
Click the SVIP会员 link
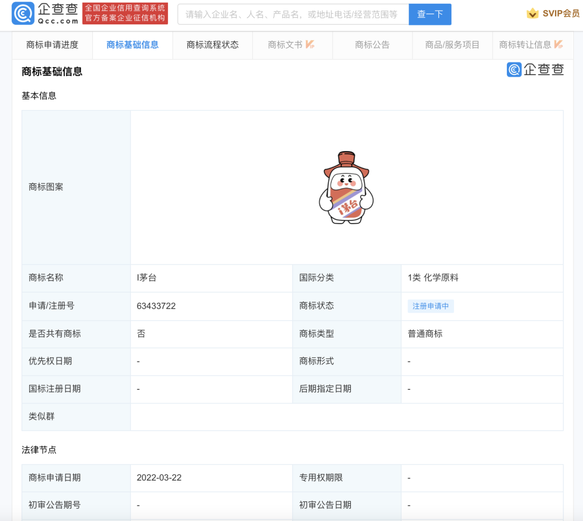tap(560, 13)
